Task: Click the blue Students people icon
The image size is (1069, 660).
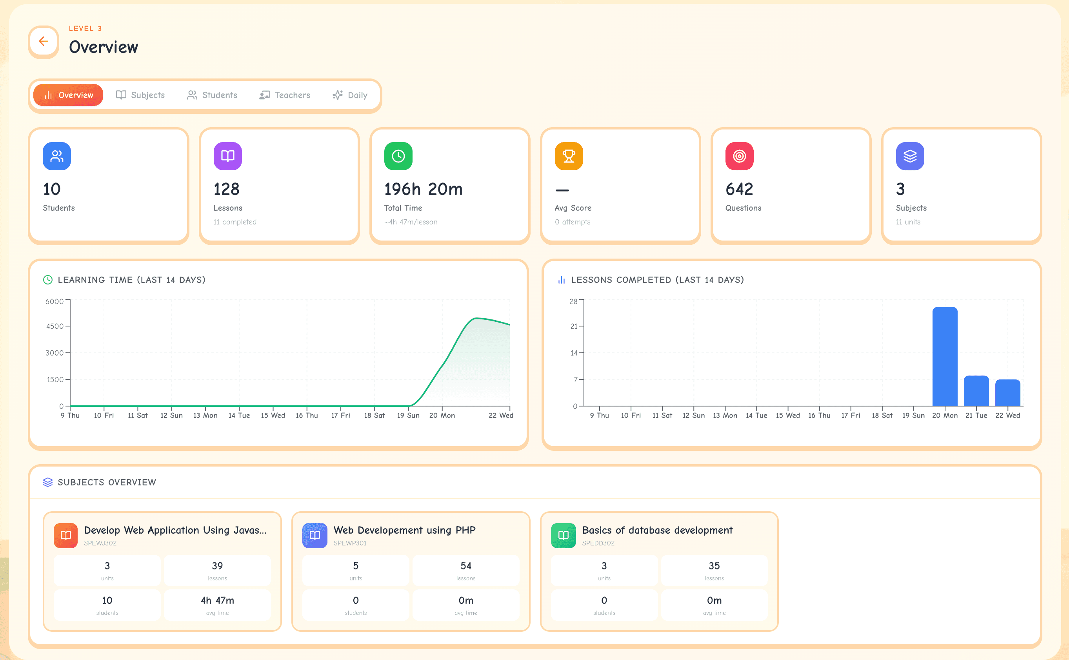Action: point(57,156)
